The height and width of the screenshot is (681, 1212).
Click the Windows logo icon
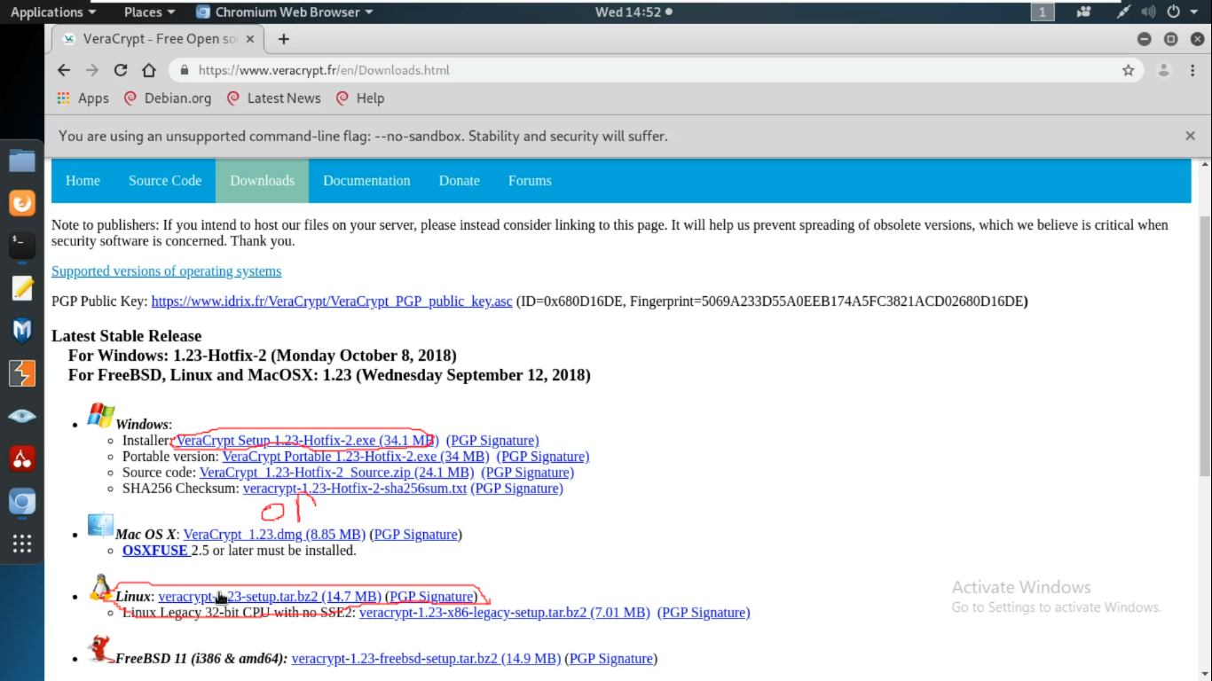pos(101,416)
